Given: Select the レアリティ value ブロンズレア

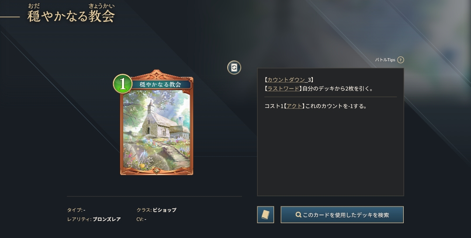Looking at the screenshot, I should (107, 219).
